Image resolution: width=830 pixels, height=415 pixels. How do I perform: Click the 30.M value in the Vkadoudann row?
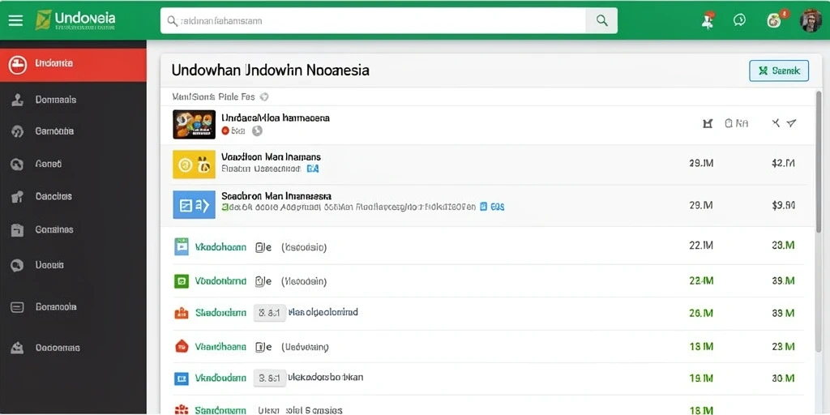pyautogui.click(x=784, y=379)
